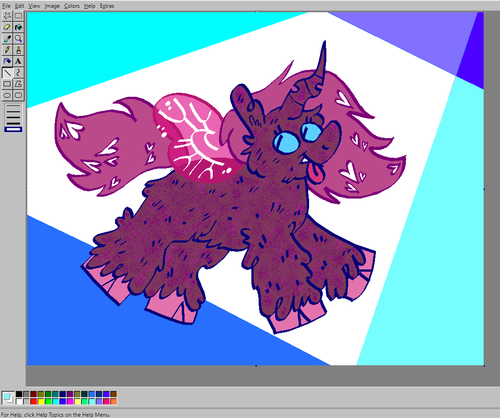Screen dimensions: 500x418
Task: Pick the hot pink swatch
Action: coord(106,402)
